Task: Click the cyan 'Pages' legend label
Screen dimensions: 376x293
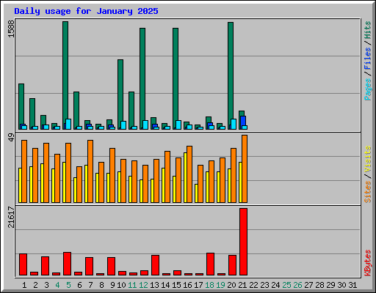Action: point(368,89)
